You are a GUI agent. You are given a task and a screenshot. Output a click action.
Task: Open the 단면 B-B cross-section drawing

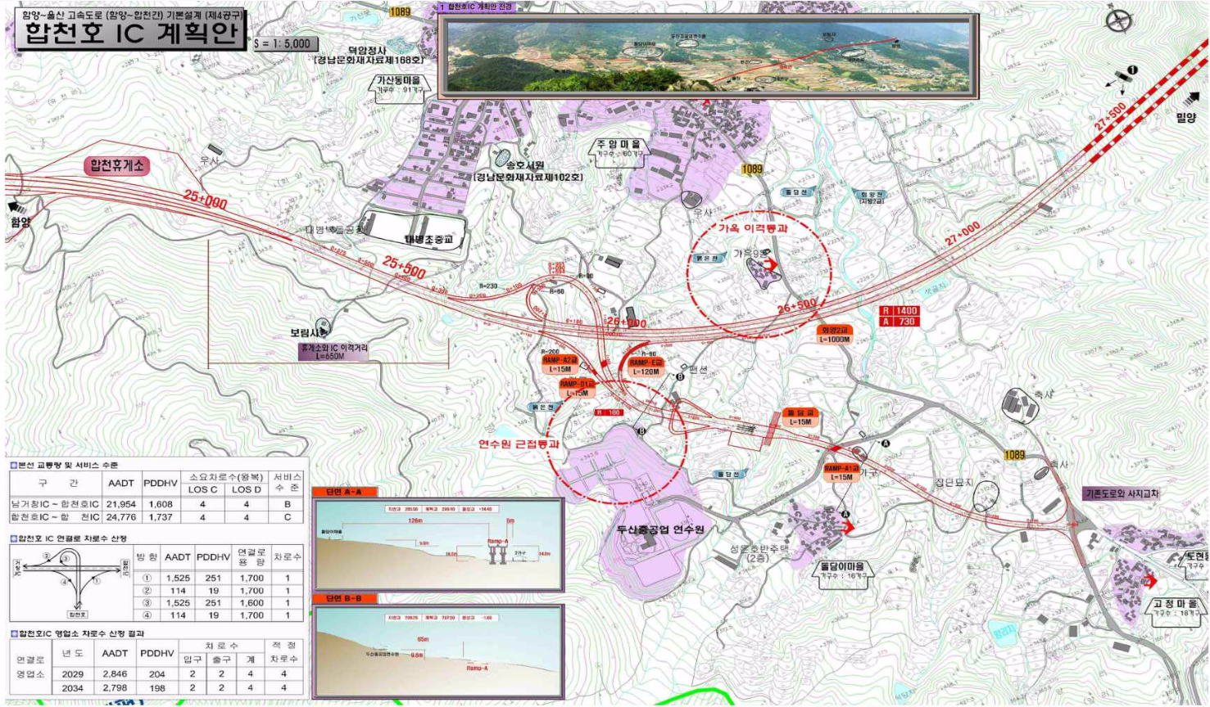tap(438, 651)
